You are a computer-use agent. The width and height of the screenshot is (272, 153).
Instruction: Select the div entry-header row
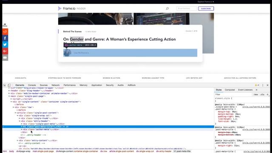click(108, 121)
